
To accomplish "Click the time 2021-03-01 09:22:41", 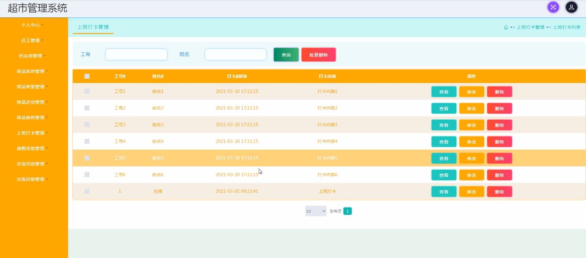I will 237,191.
